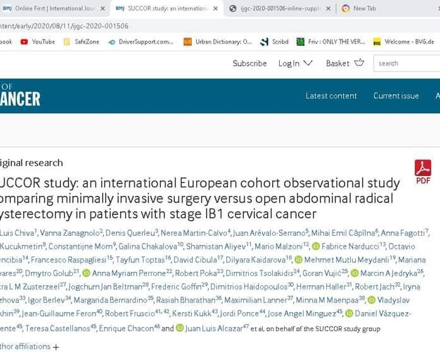Open the Latest content menu

(331, 96)
